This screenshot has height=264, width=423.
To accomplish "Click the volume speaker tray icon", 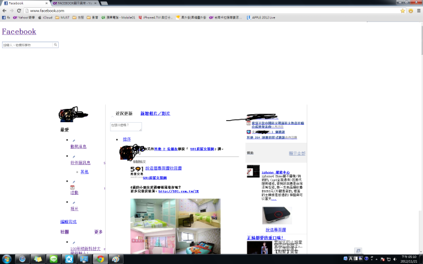I will point(395,259).
